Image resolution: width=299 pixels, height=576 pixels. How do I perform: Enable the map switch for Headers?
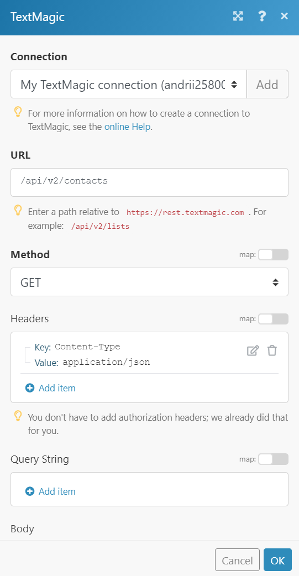(x=273, y=319)
